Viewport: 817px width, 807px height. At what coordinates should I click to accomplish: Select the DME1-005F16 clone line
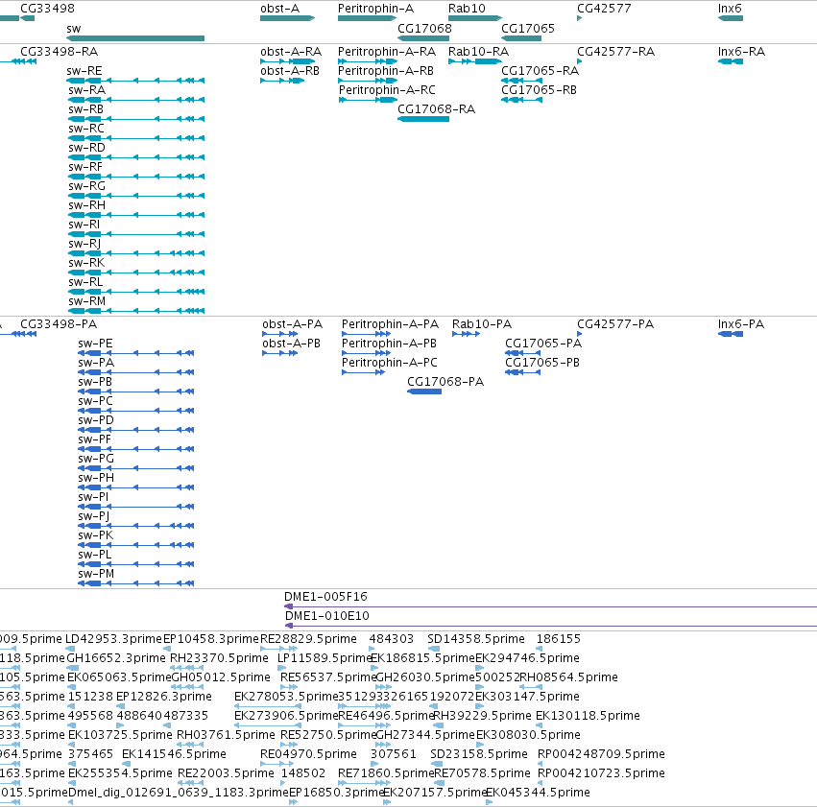click(550, 606)
